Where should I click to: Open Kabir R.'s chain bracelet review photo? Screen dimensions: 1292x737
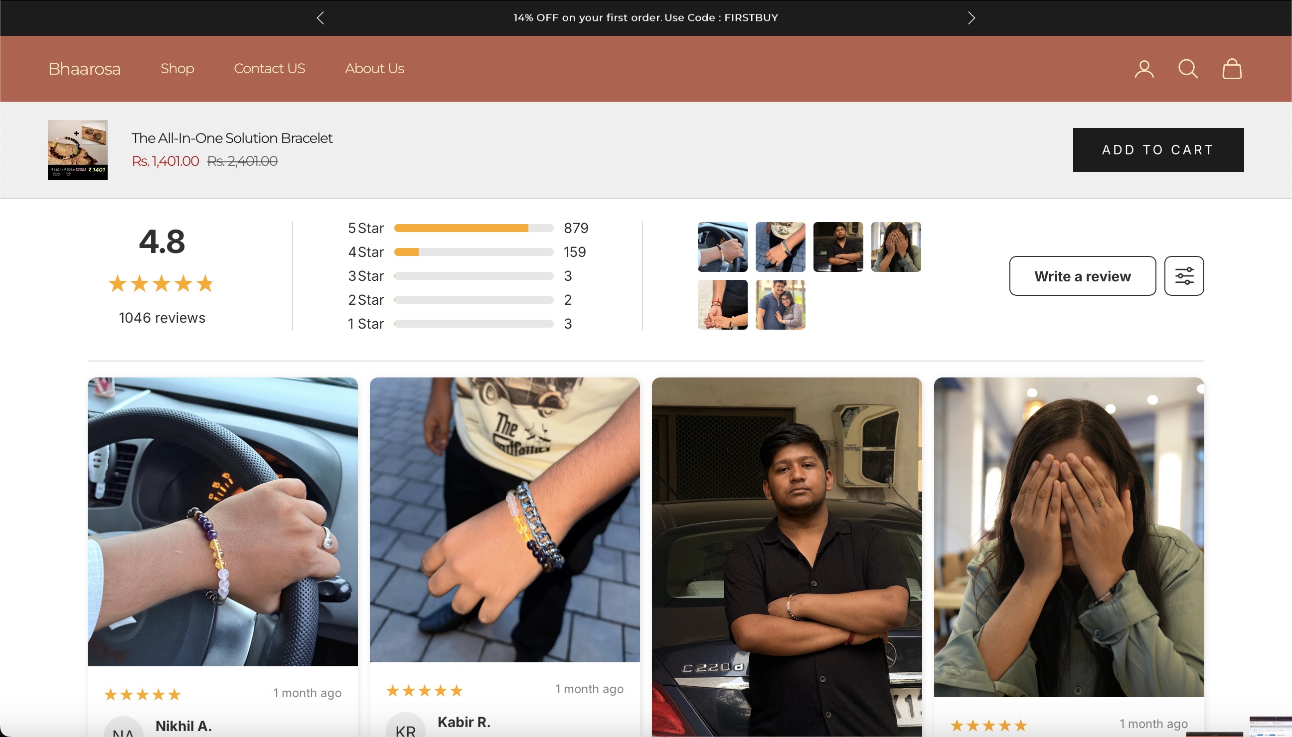tap(504, 519)
